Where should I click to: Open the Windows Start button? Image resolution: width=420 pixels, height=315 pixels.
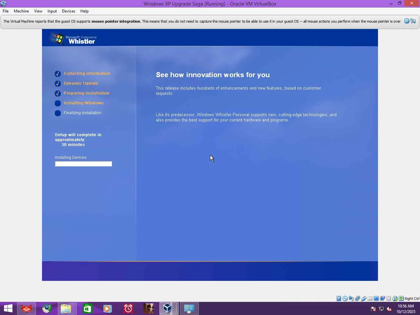pos(8,308)
